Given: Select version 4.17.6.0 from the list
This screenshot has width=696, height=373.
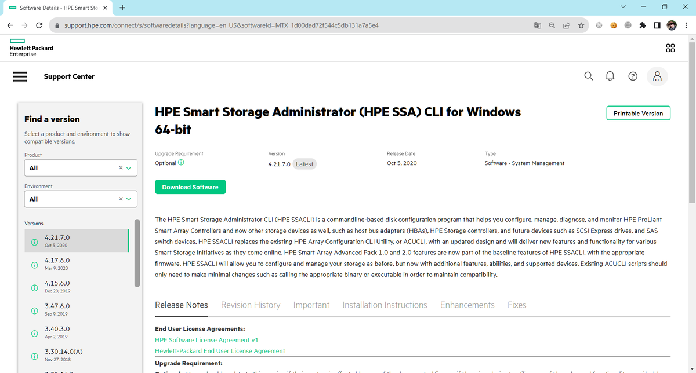Looking at the screenshot, I should (x=77, y=264).
